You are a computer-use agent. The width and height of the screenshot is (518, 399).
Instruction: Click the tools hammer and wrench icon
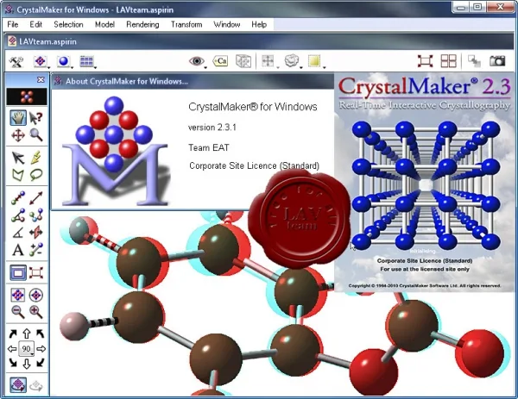pos(16,61)
